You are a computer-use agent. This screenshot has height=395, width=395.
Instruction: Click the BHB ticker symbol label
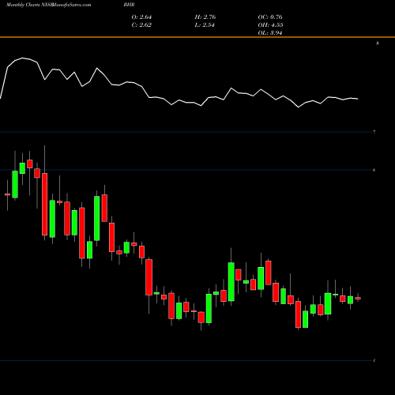point(129,5)
